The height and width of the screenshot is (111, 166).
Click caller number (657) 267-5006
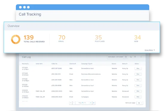click(57, 68)
